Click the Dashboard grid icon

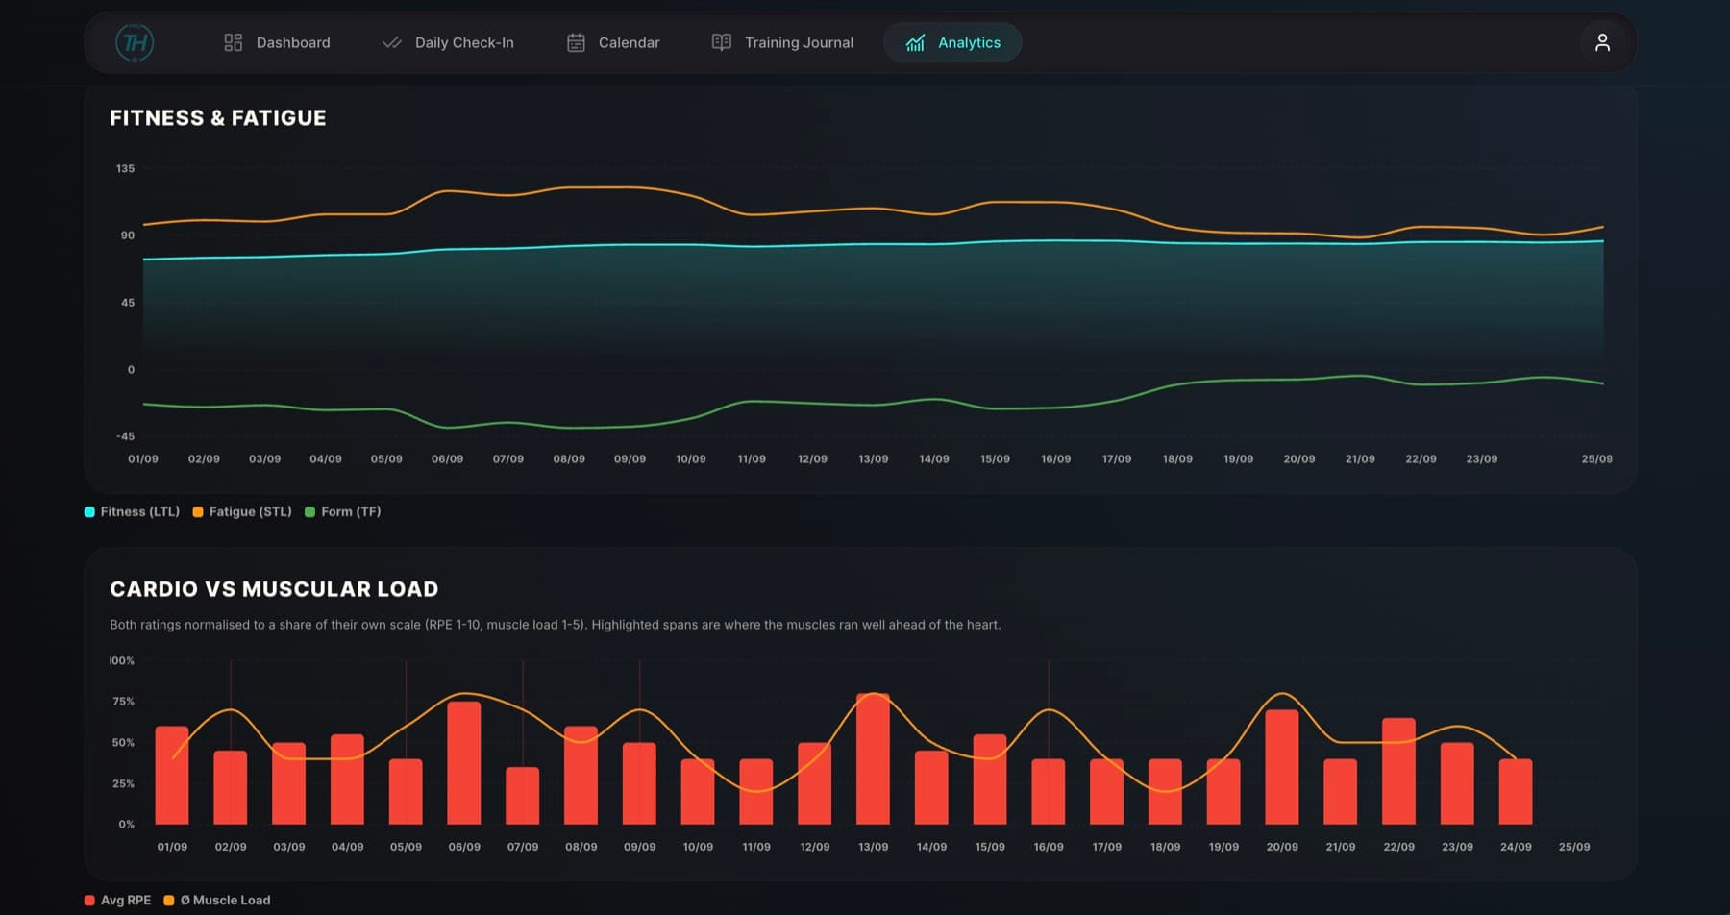[x=233, y=42]
